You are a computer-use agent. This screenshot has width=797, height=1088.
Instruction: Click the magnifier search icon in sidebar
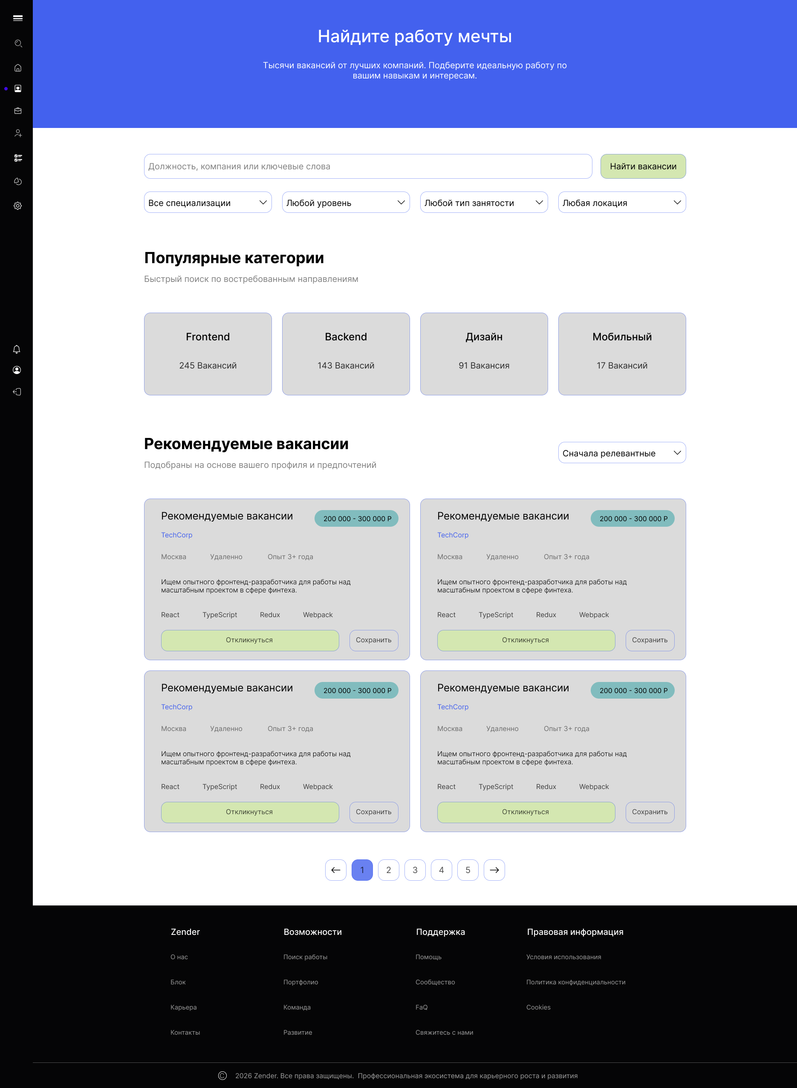pyautogui.click(x=18, y=44)
